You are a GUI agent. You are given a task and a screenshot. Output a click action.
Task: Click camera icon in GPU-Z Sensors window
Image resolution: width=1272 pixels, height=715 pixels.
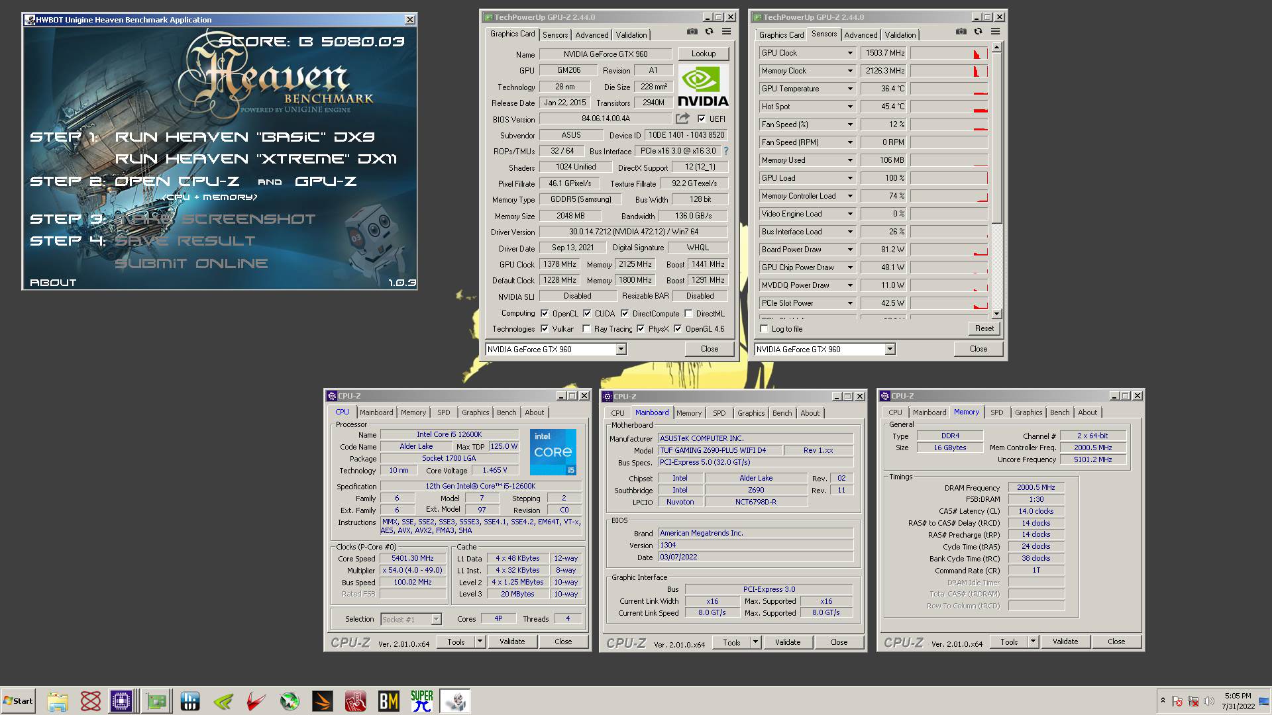pos(961,32)
